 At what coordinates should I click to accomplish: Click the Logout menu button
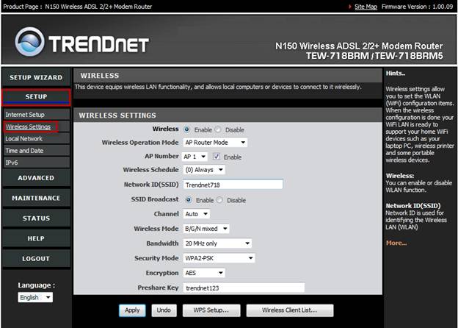click(36, 259)
